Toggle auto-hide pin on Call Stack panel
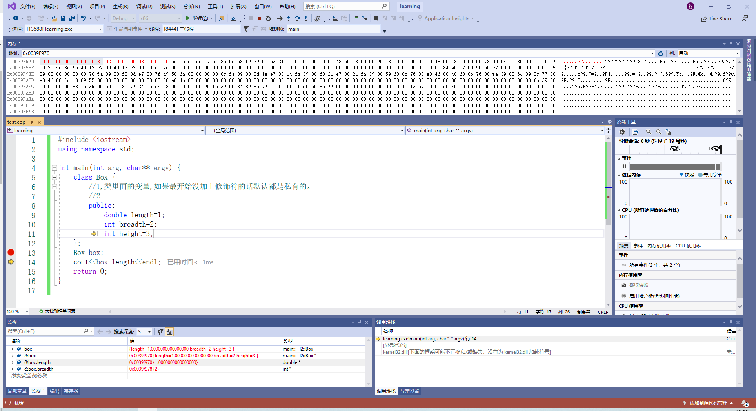 (731, 322)
